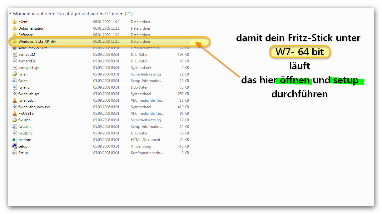Select the Dokumentation folder icon
The image size is (382, 214).
[x=14, y=28]
